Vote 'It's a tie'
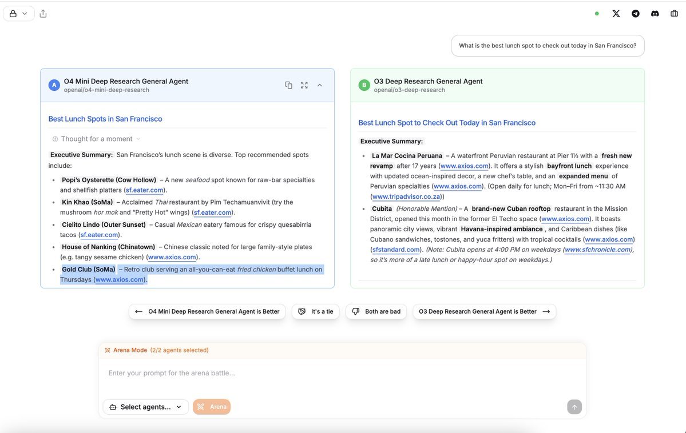686x433 pixels. pos(315,311)
